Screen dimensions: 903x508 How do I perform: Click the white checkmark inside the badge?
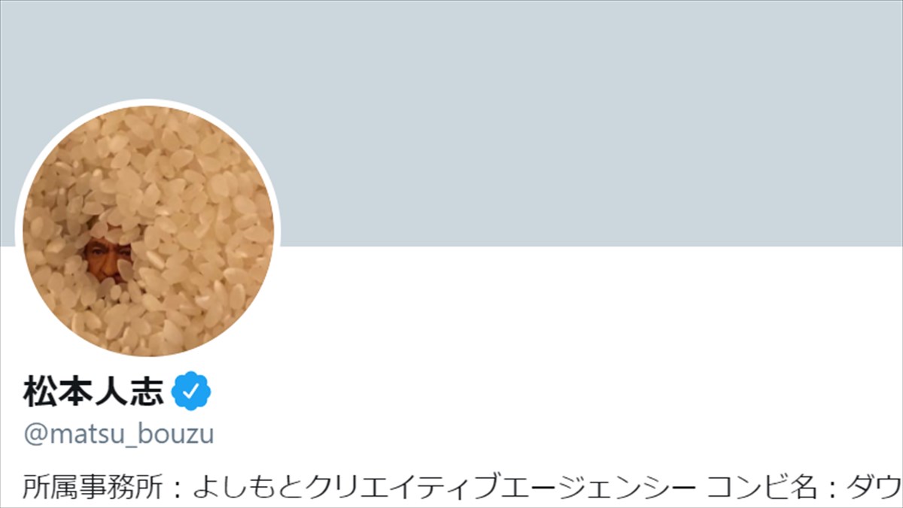[192, 392]
